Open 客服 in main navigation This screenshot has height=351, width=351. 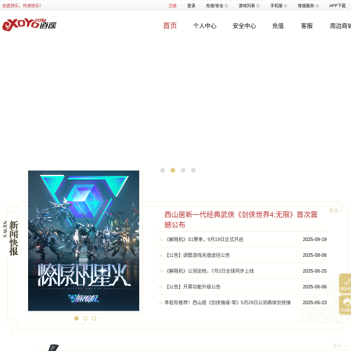307,26
